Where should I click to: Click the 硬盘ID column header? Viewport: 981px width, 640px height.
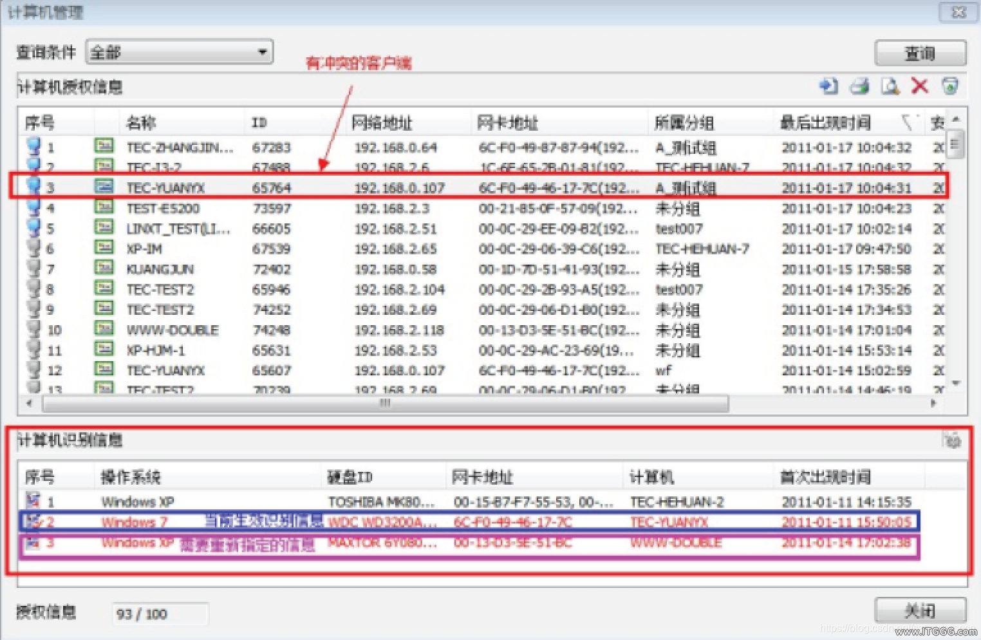pos(384,477)
